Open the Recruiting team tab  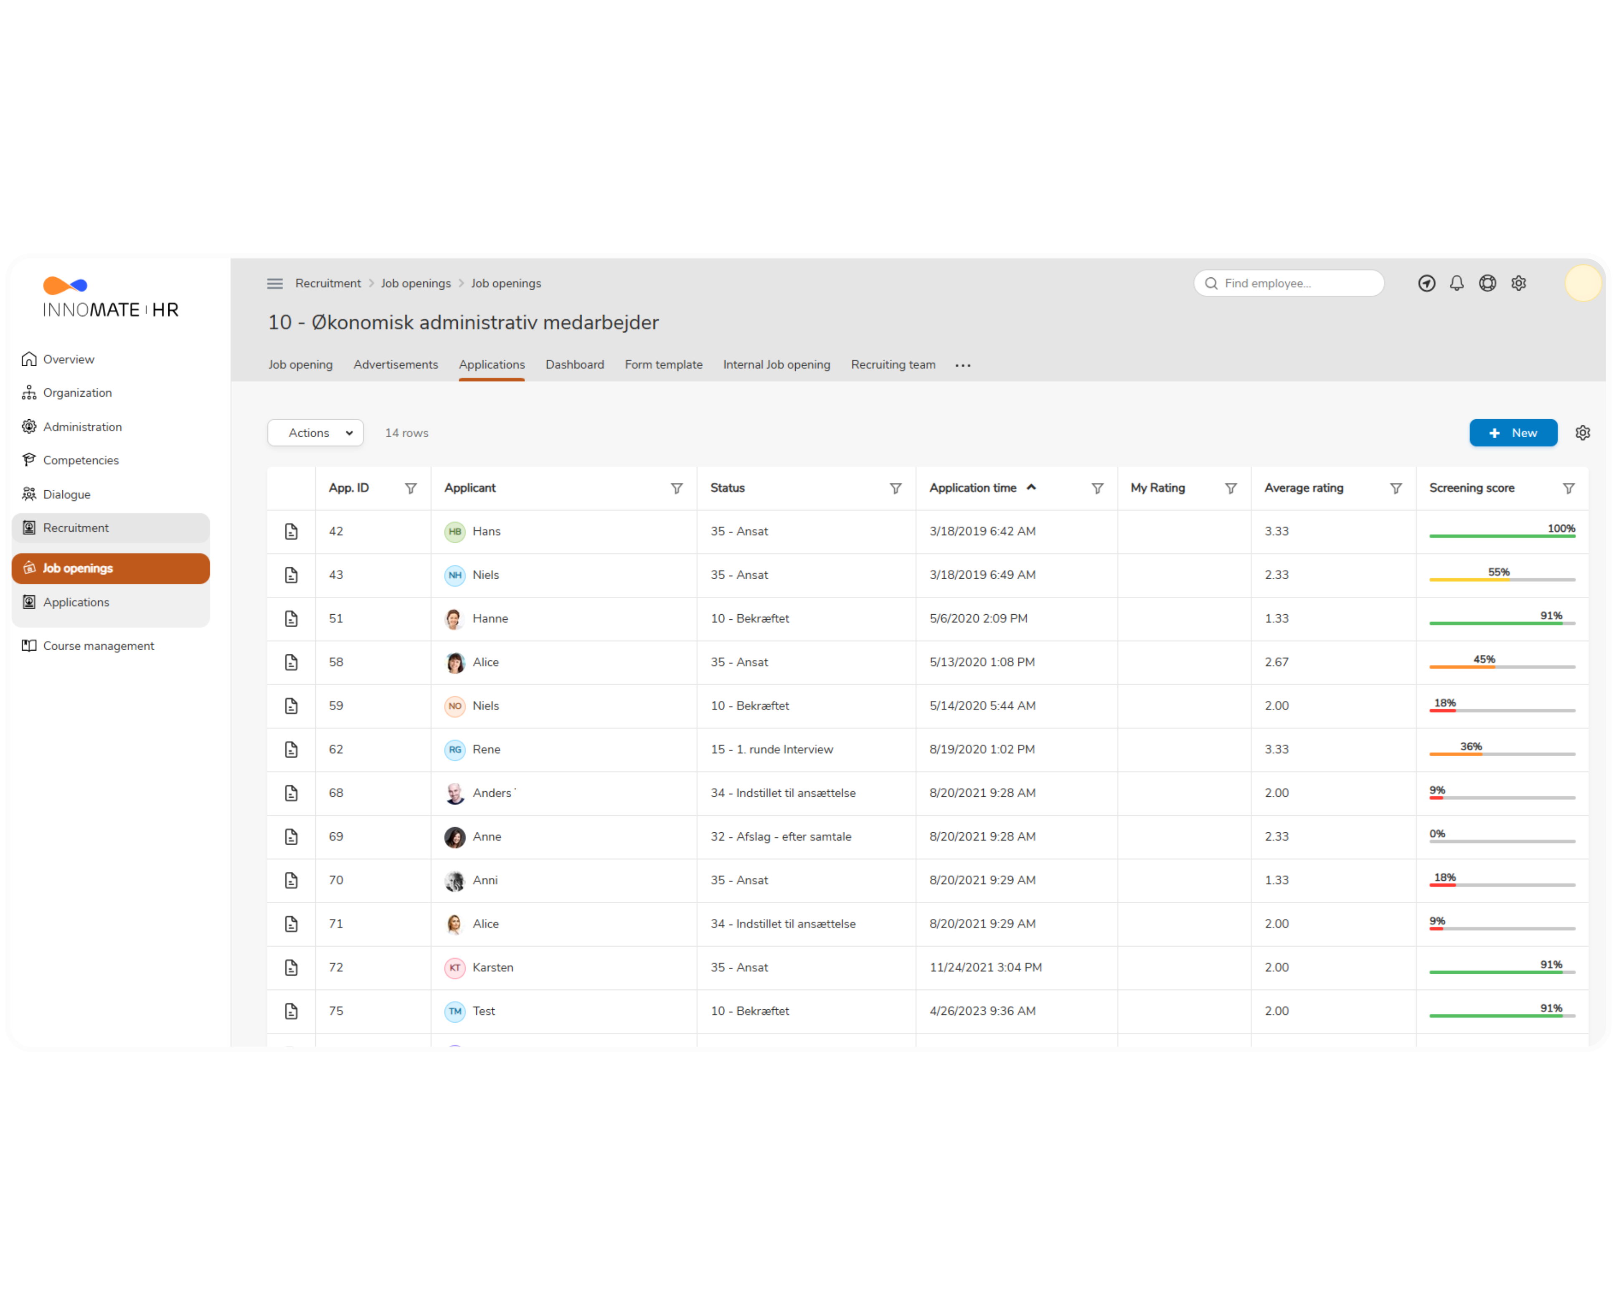(893, 365)
